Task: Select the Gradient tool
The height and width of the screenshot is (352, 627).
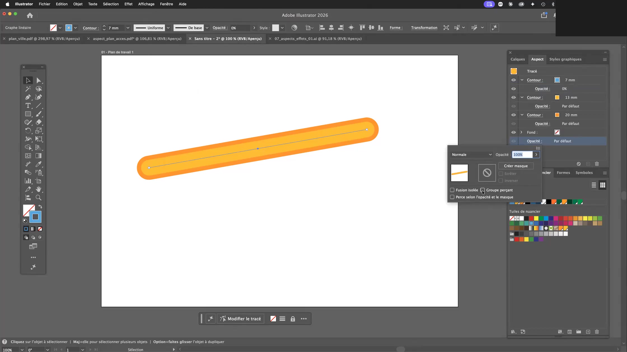Action: point(39,156)
